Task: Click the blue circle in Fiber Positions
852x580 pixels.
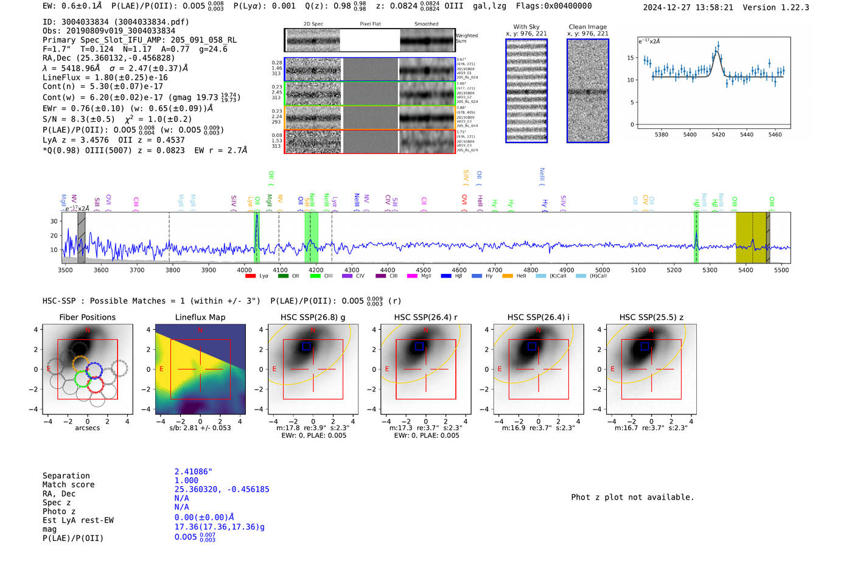Action: click(x=94, y=371)
